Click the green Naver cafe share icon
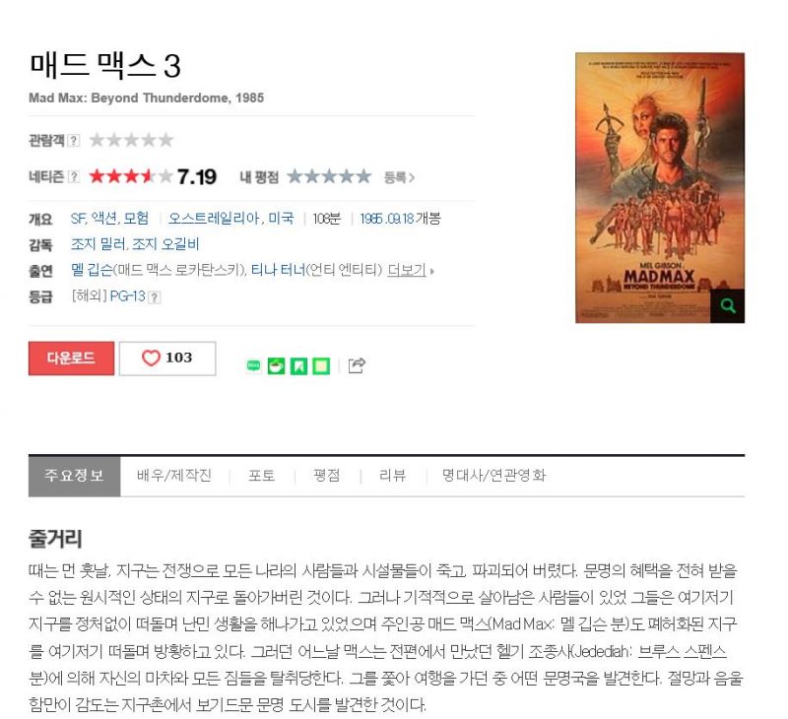 (276, 365)
